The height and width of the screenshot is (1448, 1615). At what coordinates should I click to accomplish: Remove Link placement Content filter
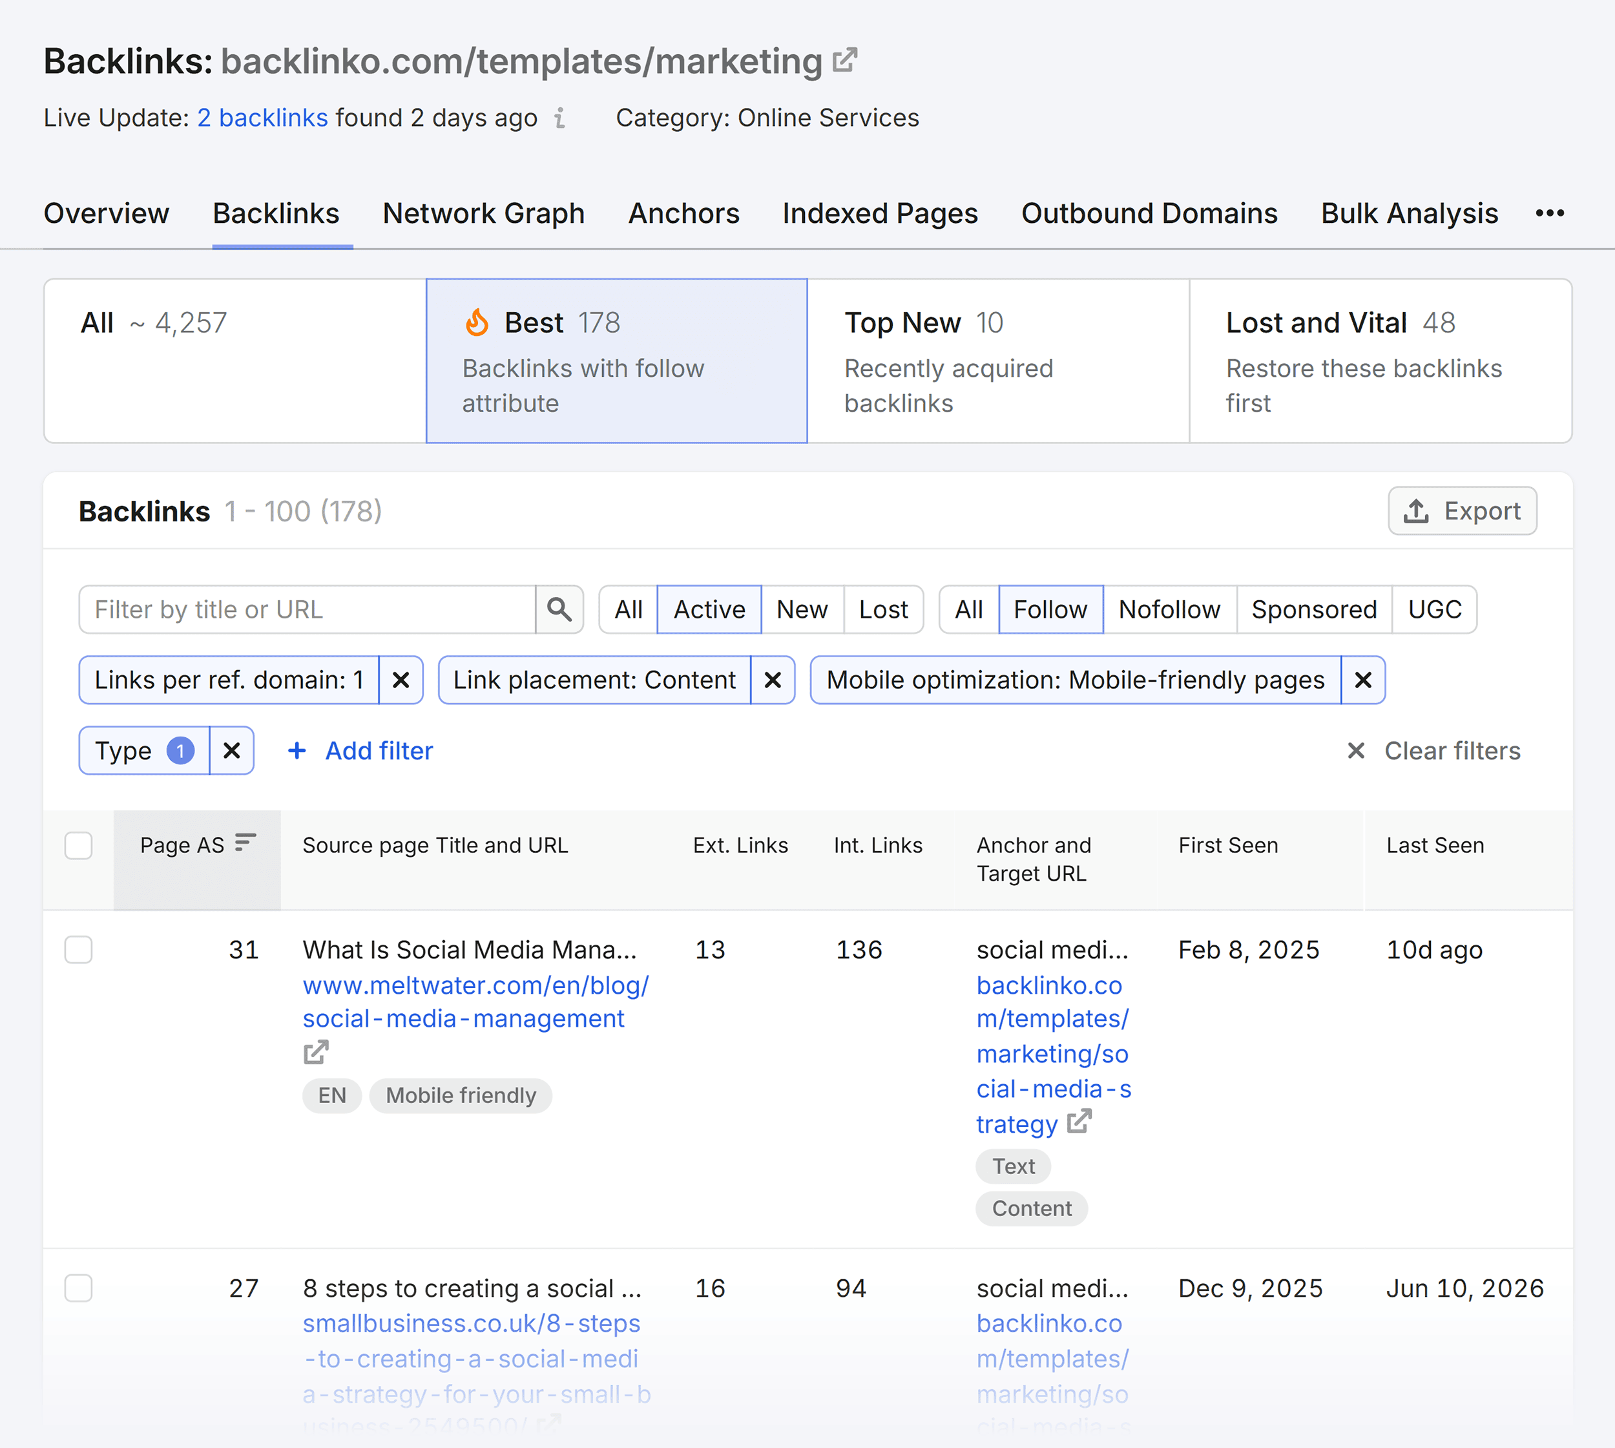773,680
